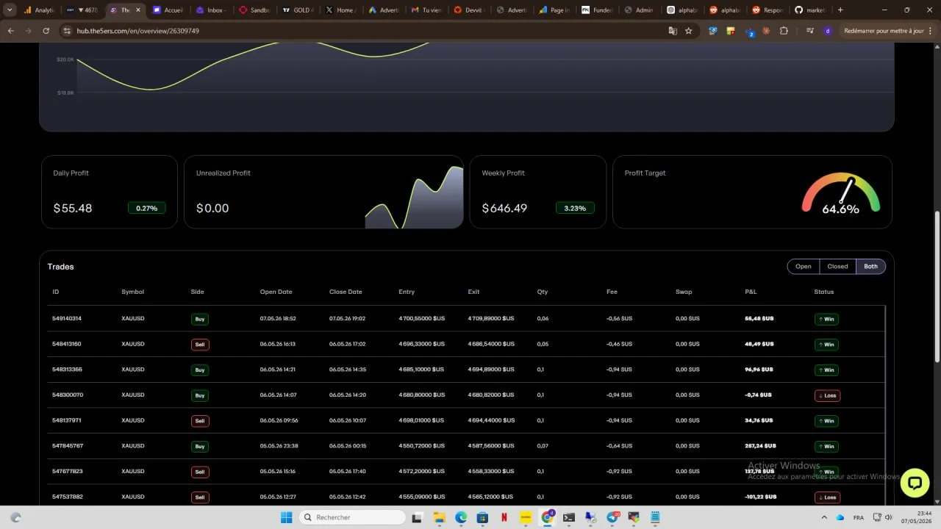
Task: Click the site information icon in address bar
Action: 67,31
